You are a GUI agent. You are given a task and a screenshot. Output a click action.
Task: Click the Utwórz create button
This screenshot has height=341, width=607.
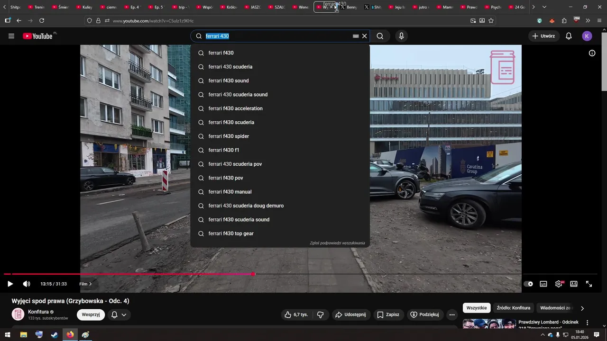(x=543, y=36)
